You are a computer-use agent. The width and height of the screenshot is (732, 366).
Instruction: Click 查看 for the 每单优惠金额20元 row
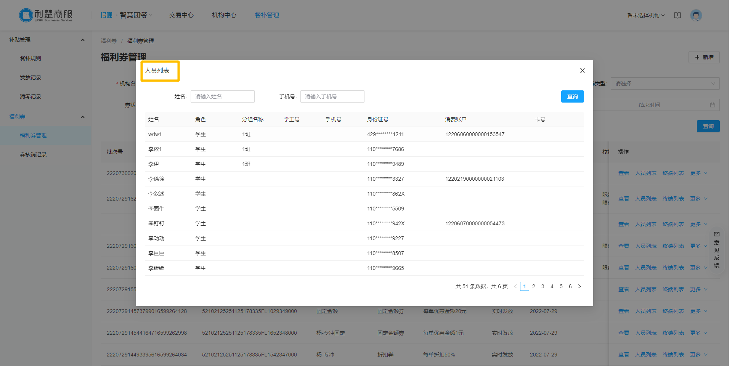[624, 311]
